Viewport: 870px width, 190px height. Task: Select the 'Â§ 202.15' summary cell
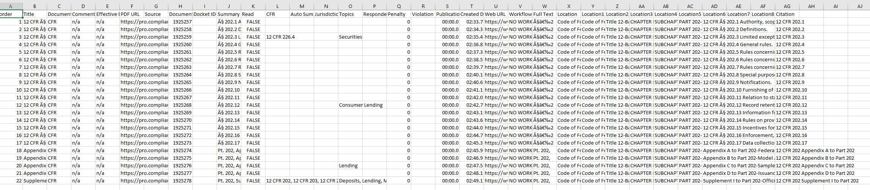tap(229, 128)
